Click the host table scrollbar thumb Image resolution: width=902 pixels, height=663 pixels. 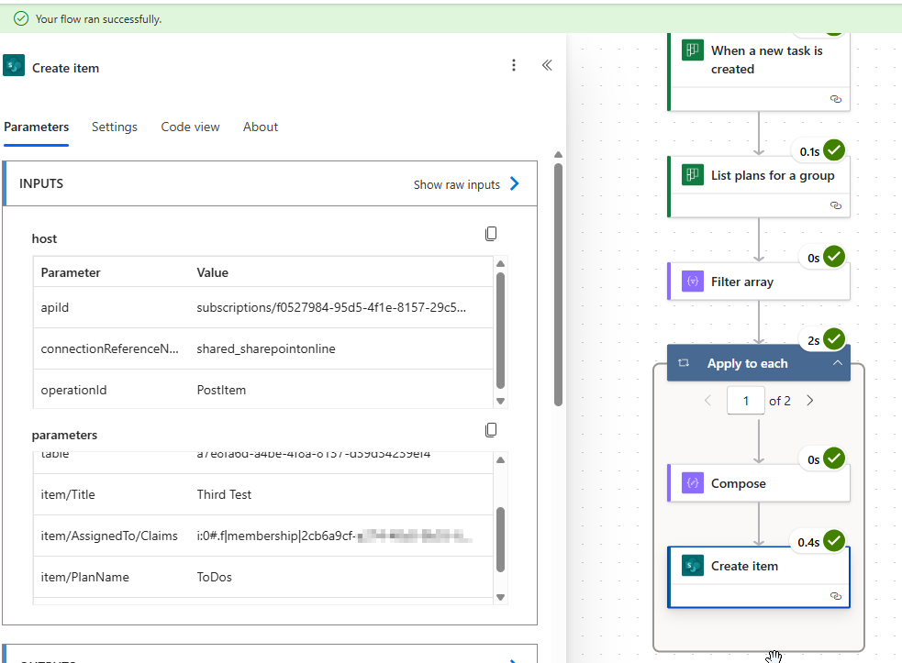tap(500, 331)
